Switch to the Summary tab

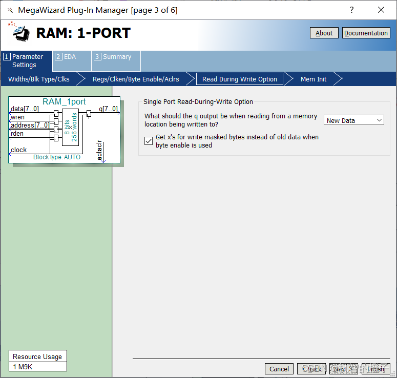click(116, 61)
